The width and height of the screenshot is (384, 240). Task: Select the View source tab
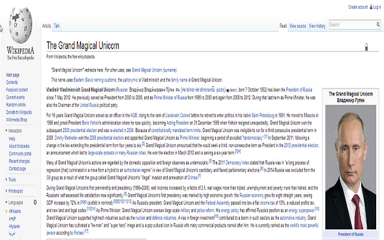(297, 26)
